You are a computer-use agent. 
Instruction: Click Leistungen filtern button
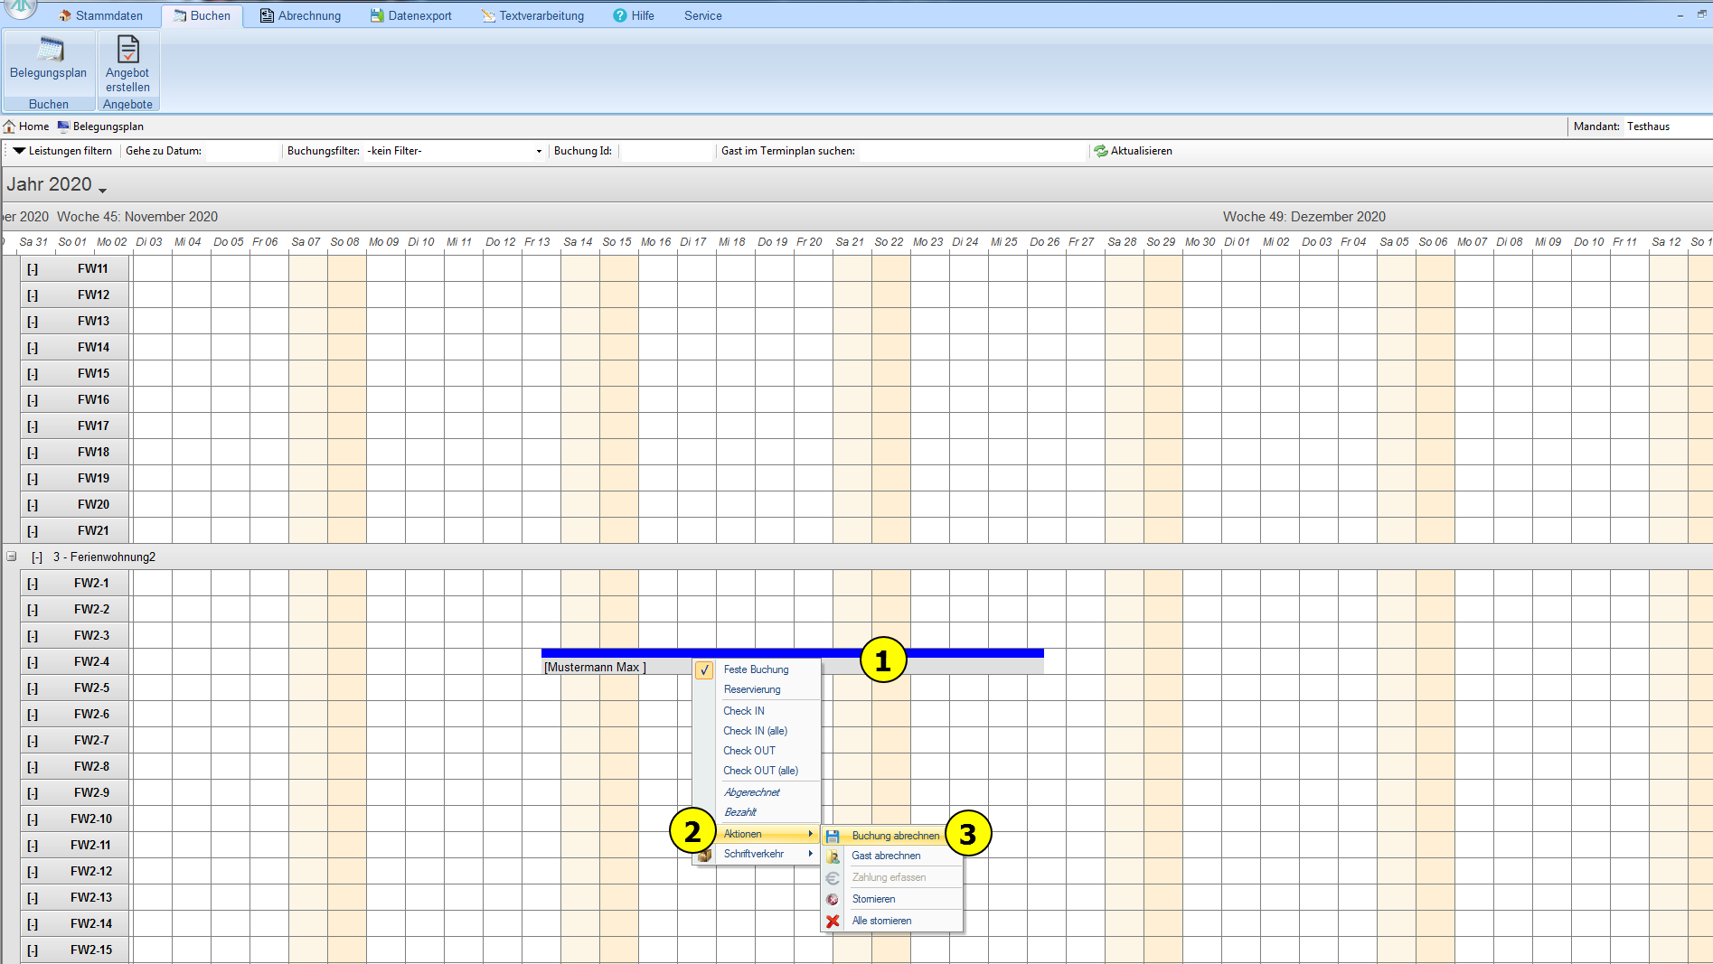[61, 151]
